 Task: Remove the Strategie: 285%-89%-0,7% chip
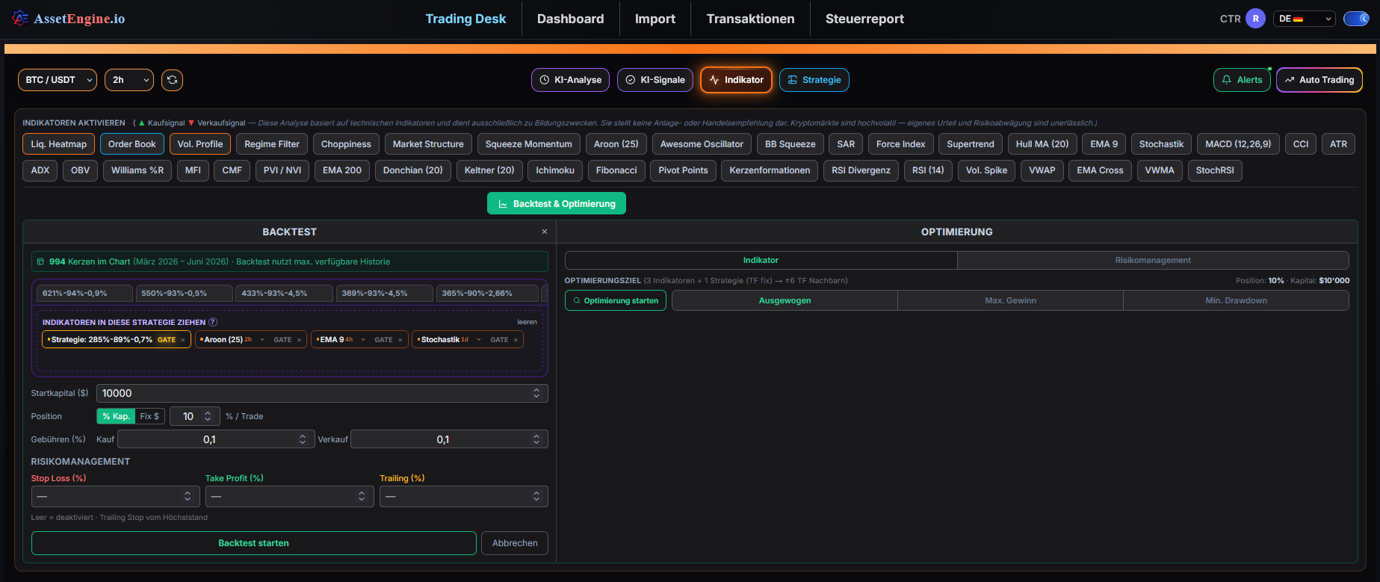tap(183, 340)
